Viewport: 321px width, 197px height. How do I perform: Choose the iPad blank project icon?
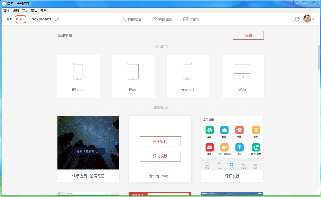point(133,71)
